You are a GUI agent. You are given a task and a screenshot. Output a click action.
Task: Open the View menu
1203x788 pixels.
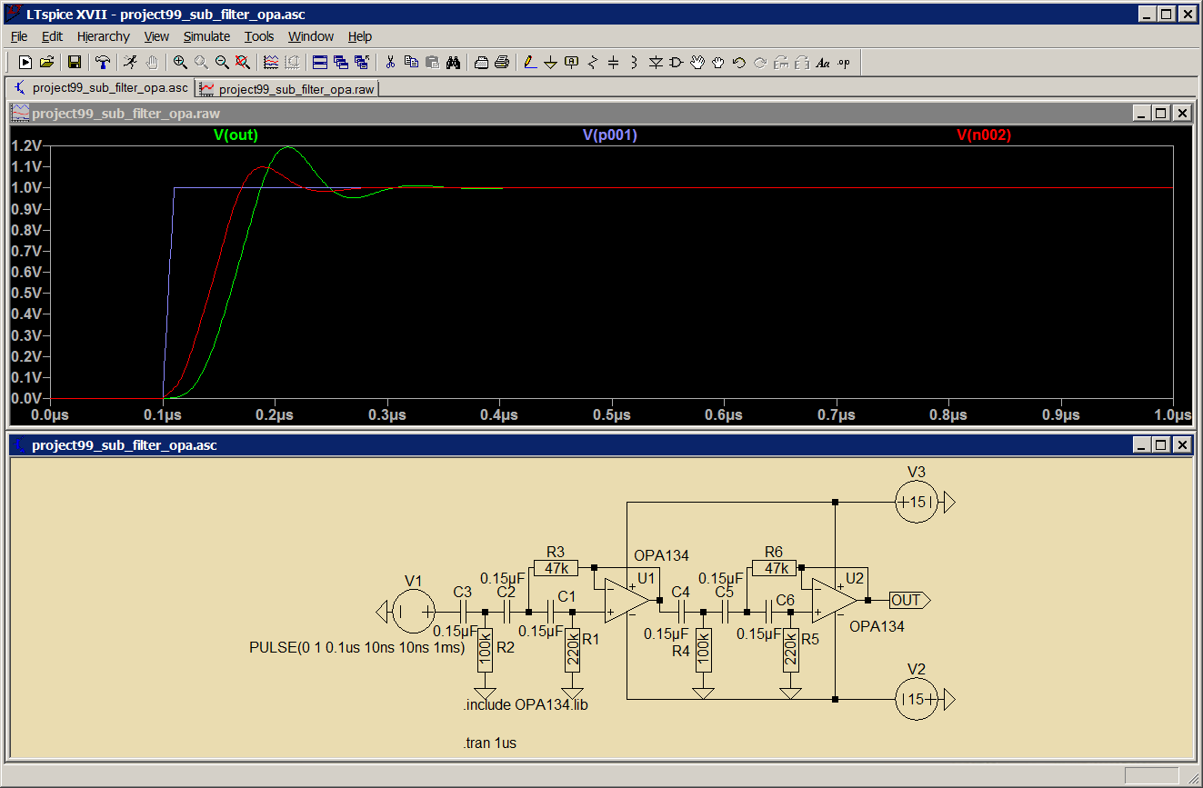[x=156, y=36]
